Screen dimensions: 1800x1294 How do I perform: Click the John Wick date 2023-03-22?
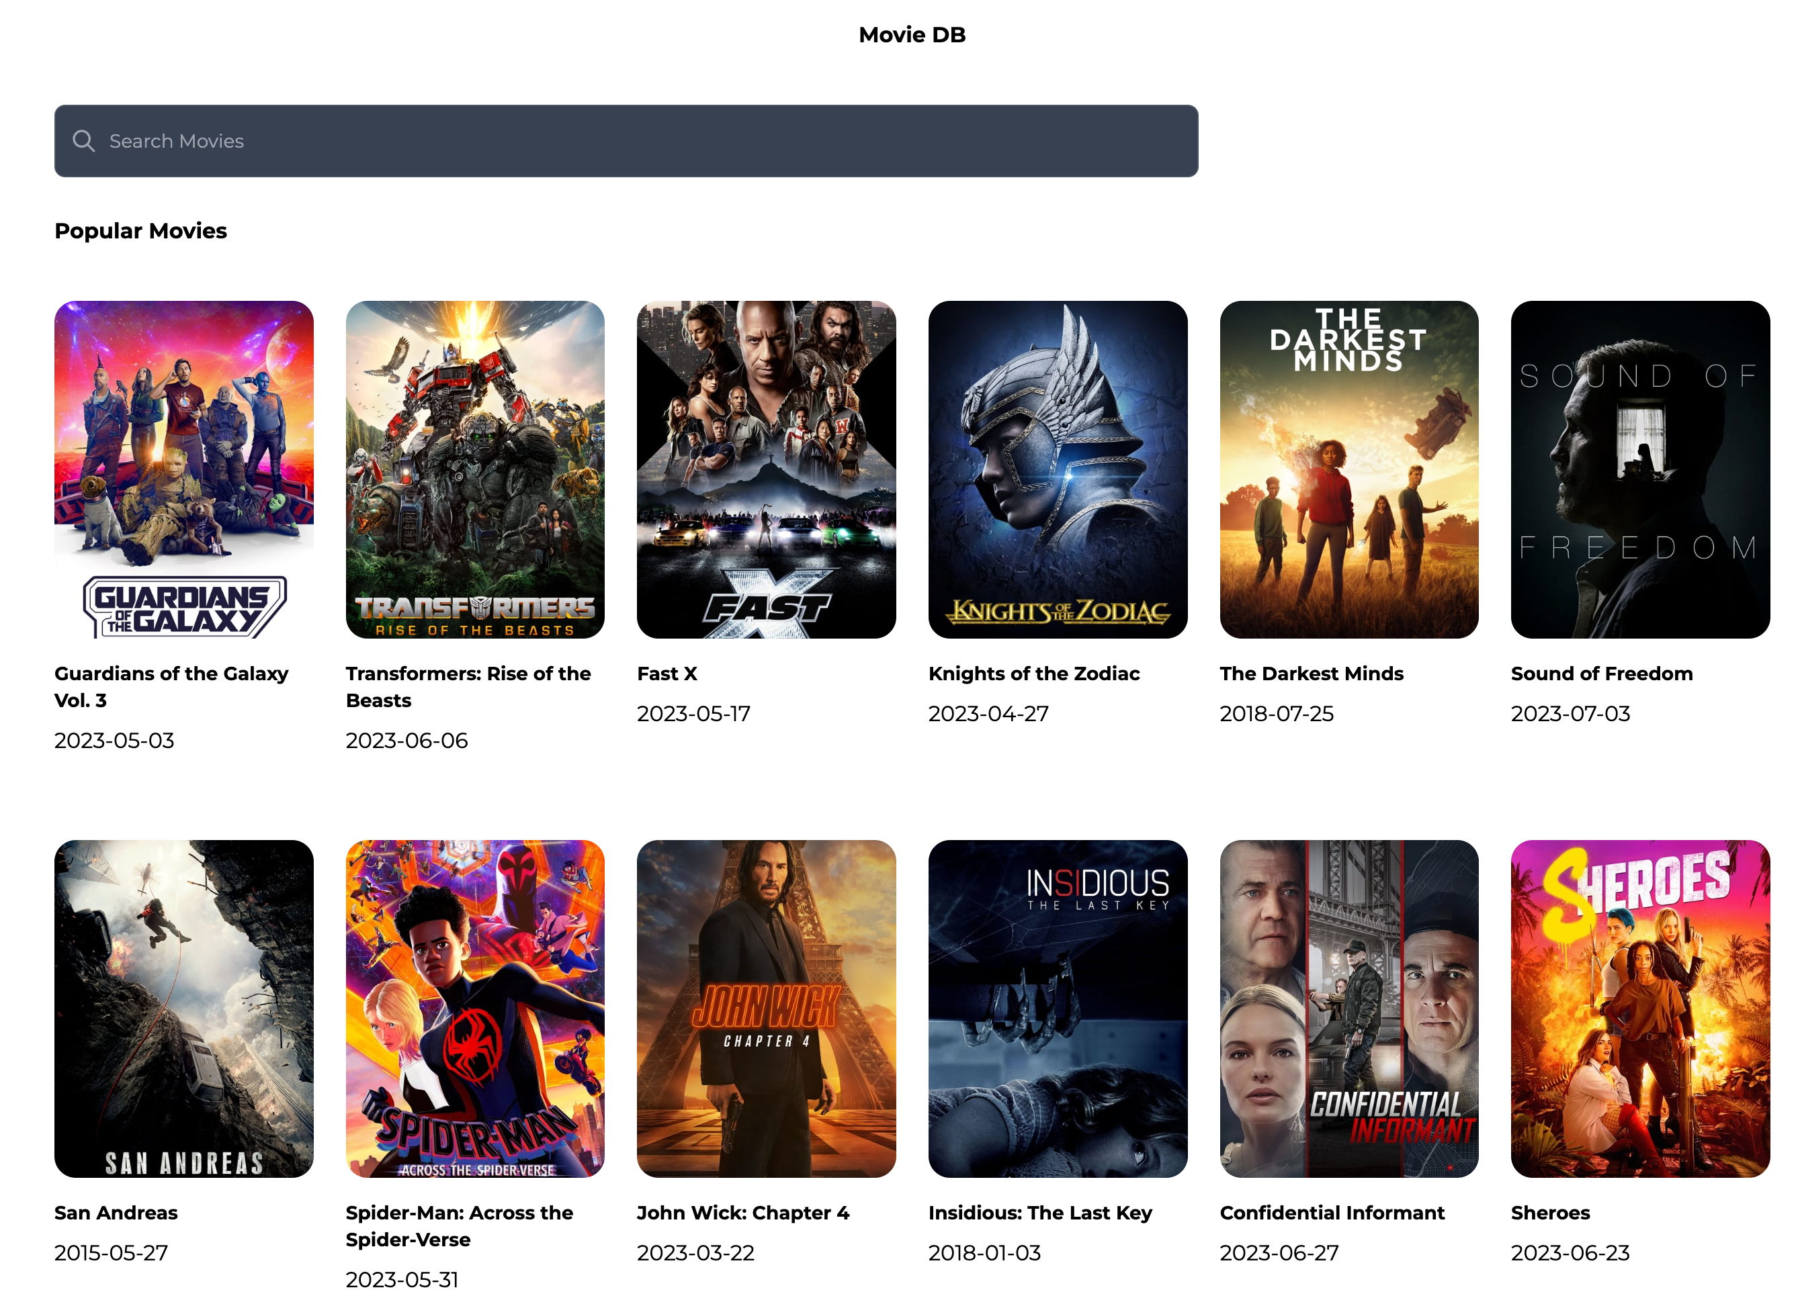696,1253
